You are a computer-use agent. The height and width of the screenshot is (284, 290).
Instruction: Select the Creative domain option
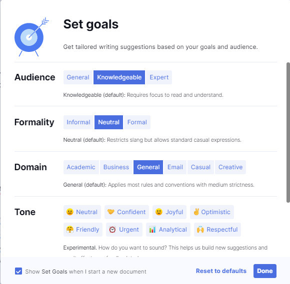[x=230, y=167]
